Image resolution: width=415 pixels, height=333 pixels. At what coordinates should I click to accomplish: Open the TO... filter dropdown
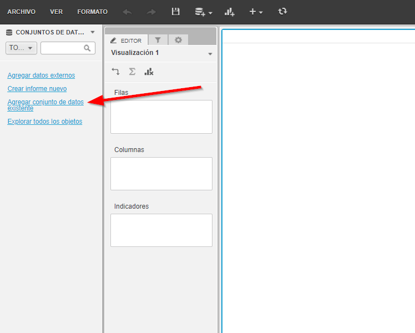click(21, 48)
